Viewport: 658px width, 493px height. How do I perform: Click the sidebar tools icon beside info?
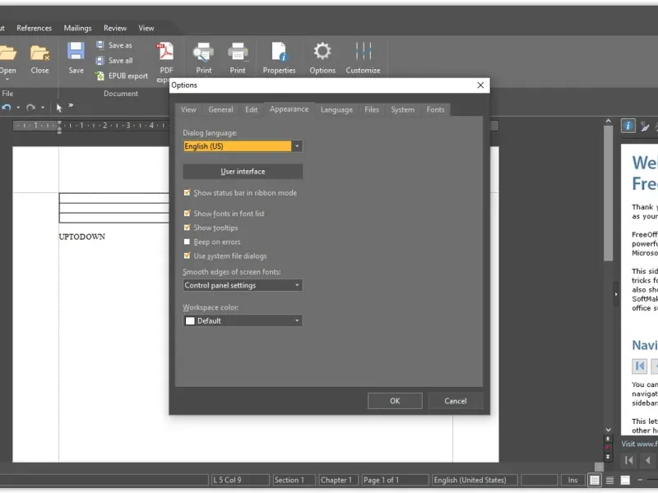pyautogui.click(x=645, y=126)
